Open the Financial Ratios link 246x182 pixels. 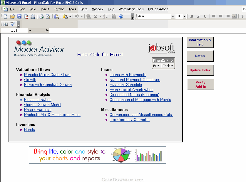(x=38, y=100)
